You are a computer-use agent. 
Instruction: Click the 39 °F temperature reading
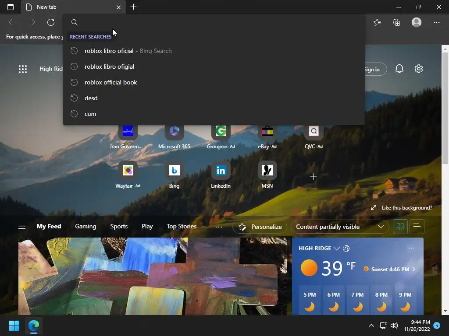339,268
